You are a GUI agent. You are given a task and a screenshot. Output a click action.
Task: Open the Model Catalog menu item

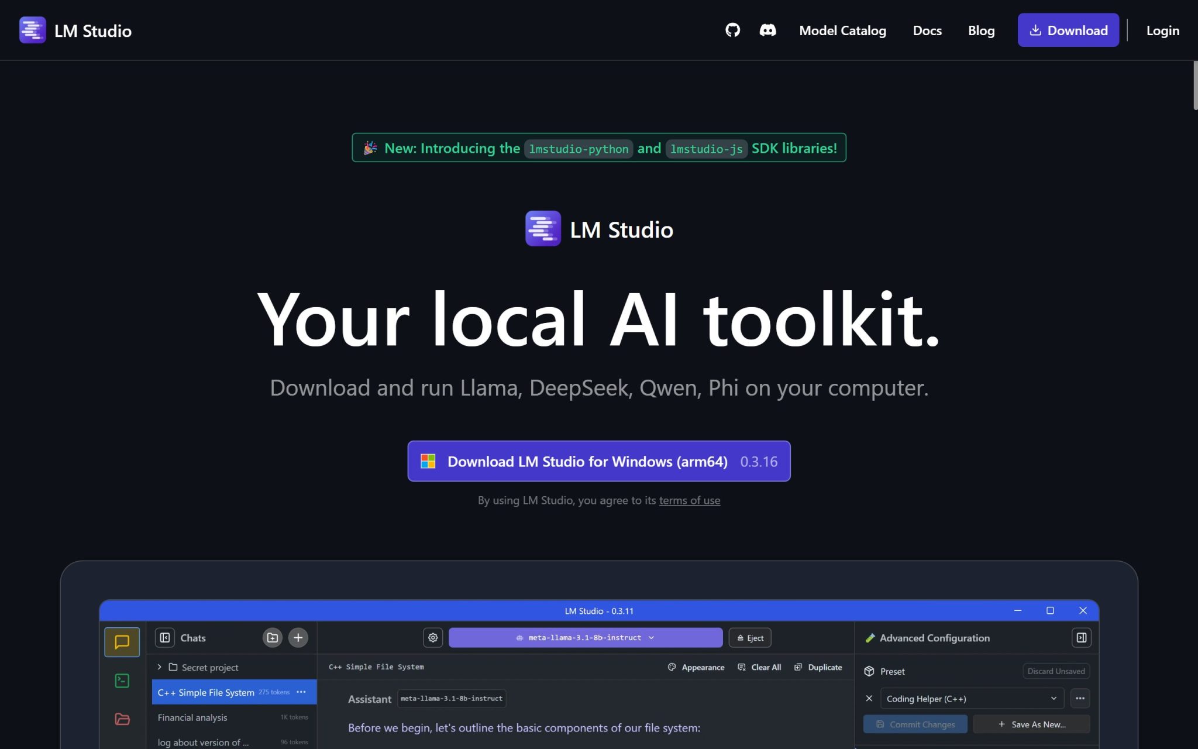[842, 30]
